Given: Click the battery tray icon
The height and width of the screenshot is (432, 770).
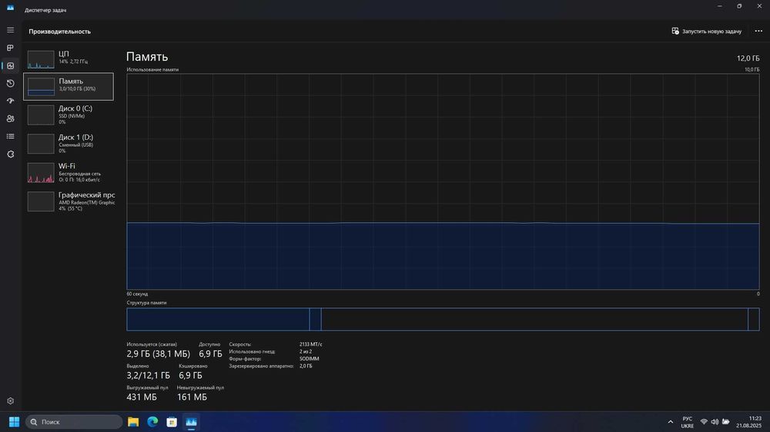Looking at the screenshot, I should pyautogui.click(x=726, y=422).
